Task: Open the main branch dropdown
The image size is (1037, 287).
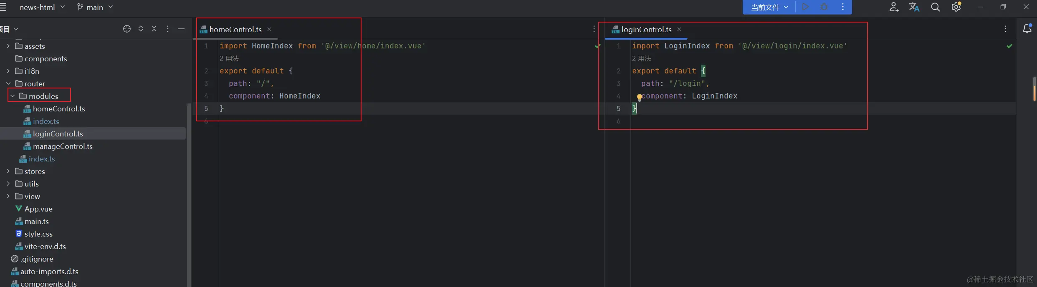Action: pos(95,7)
